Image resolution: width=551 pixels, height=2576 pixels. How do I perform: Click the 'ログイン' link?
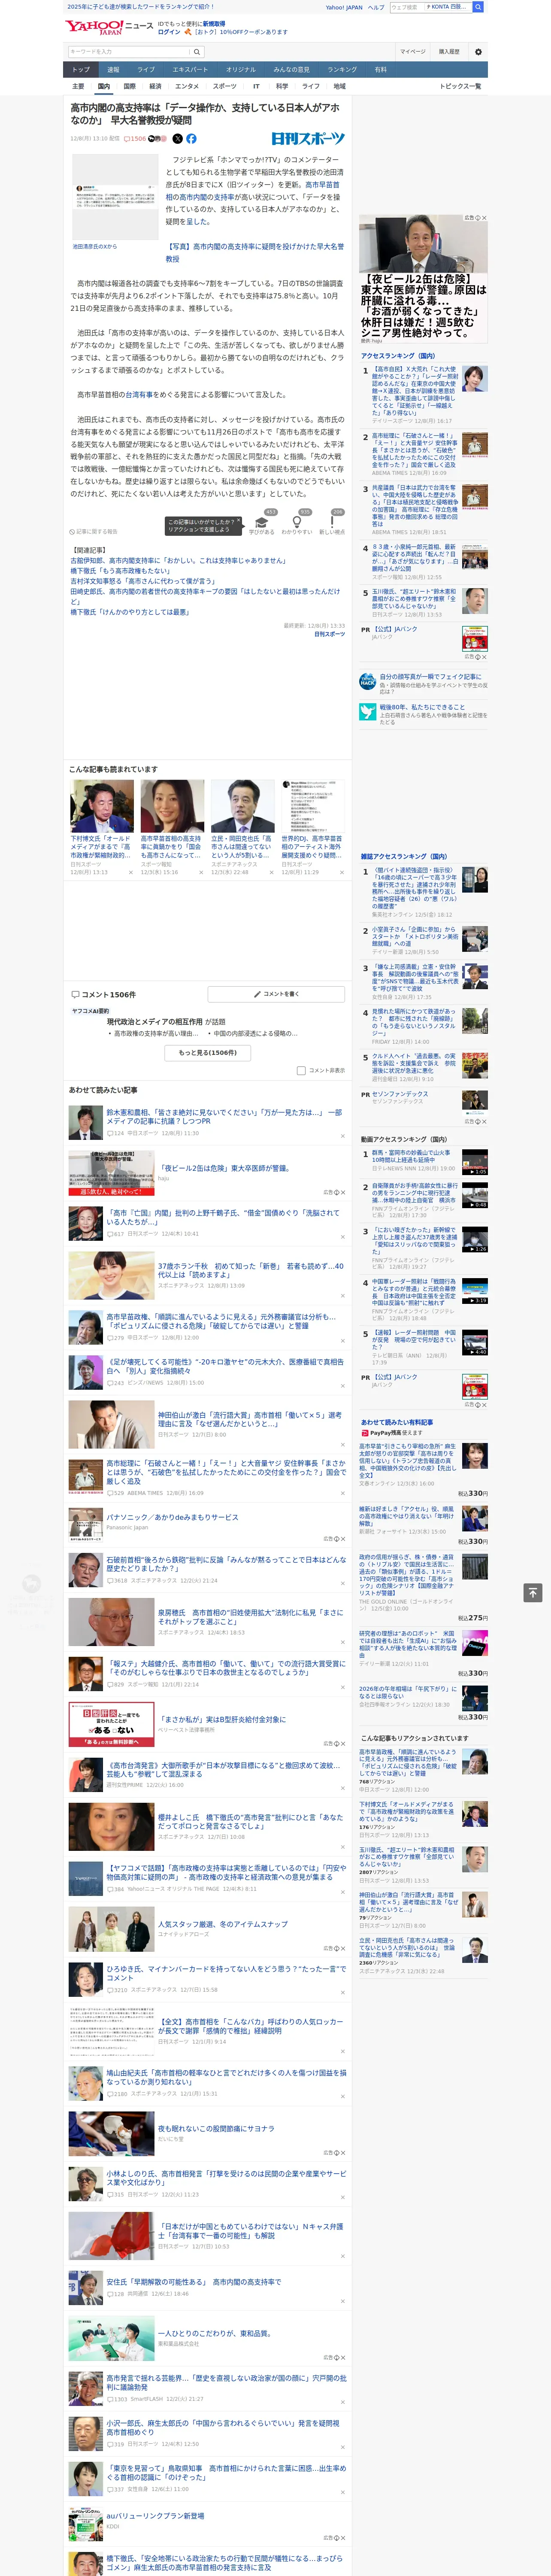click(x=169, y=32)
